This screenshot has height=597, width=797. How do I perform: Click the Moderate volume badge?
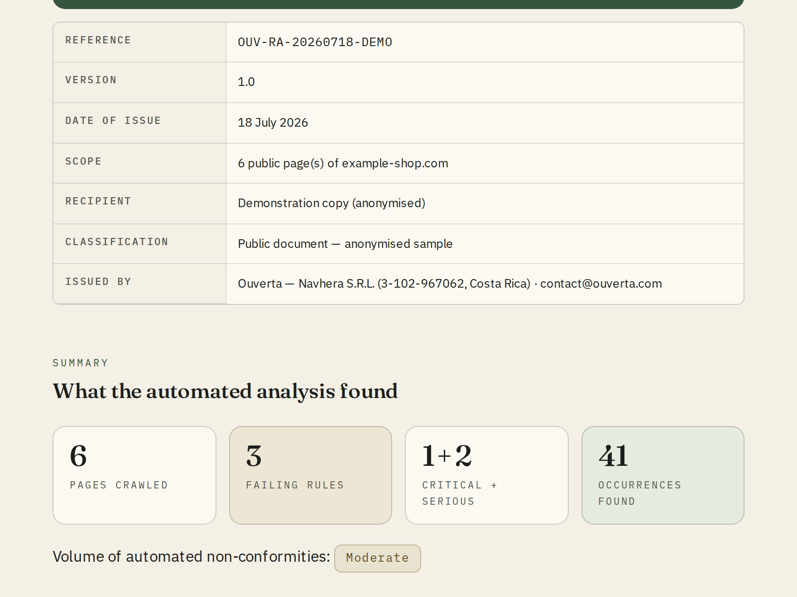tap(378, 559)
